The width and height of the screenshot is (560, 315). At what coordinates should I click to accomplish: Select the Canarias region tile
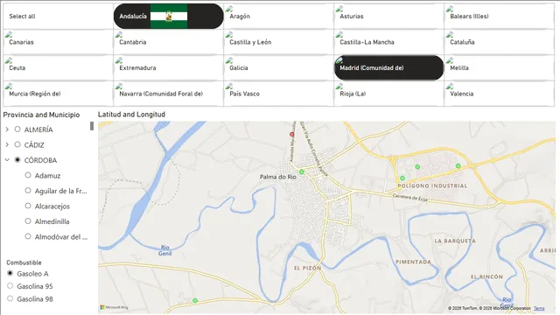click(x=59, y=42)
